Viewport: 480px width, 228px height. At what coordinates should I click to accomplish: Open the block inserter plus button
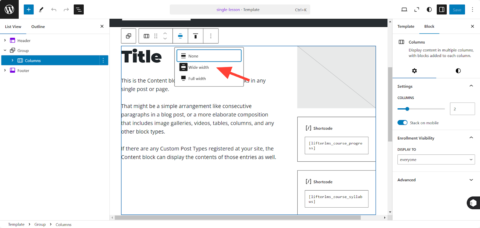[29, 10]
